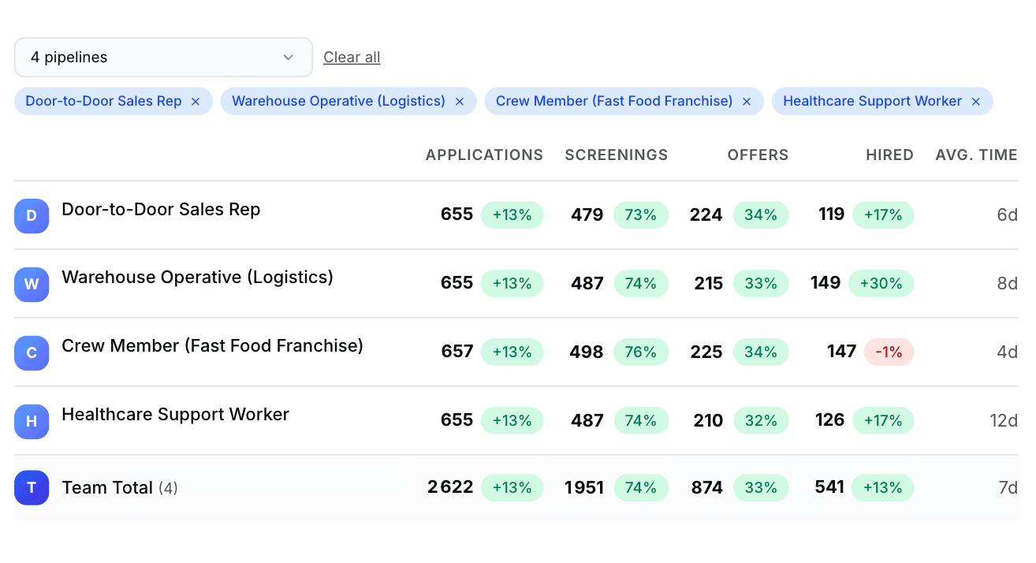Screen dimensions: 1036x563
Task: Click hired count 147
Action: tap(841, 352)
